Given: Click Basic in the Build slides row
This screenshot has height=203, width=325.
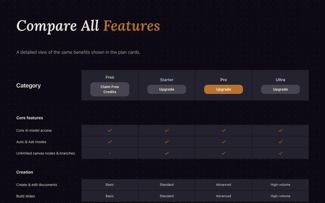Looking at the screenshot, I should click(109, 196).
